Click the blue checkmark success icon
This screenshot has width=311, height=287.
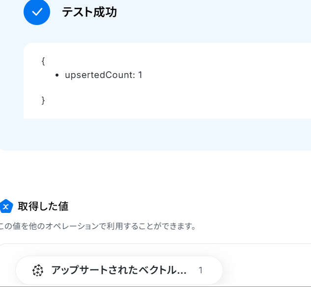click(x=37, y=12)
